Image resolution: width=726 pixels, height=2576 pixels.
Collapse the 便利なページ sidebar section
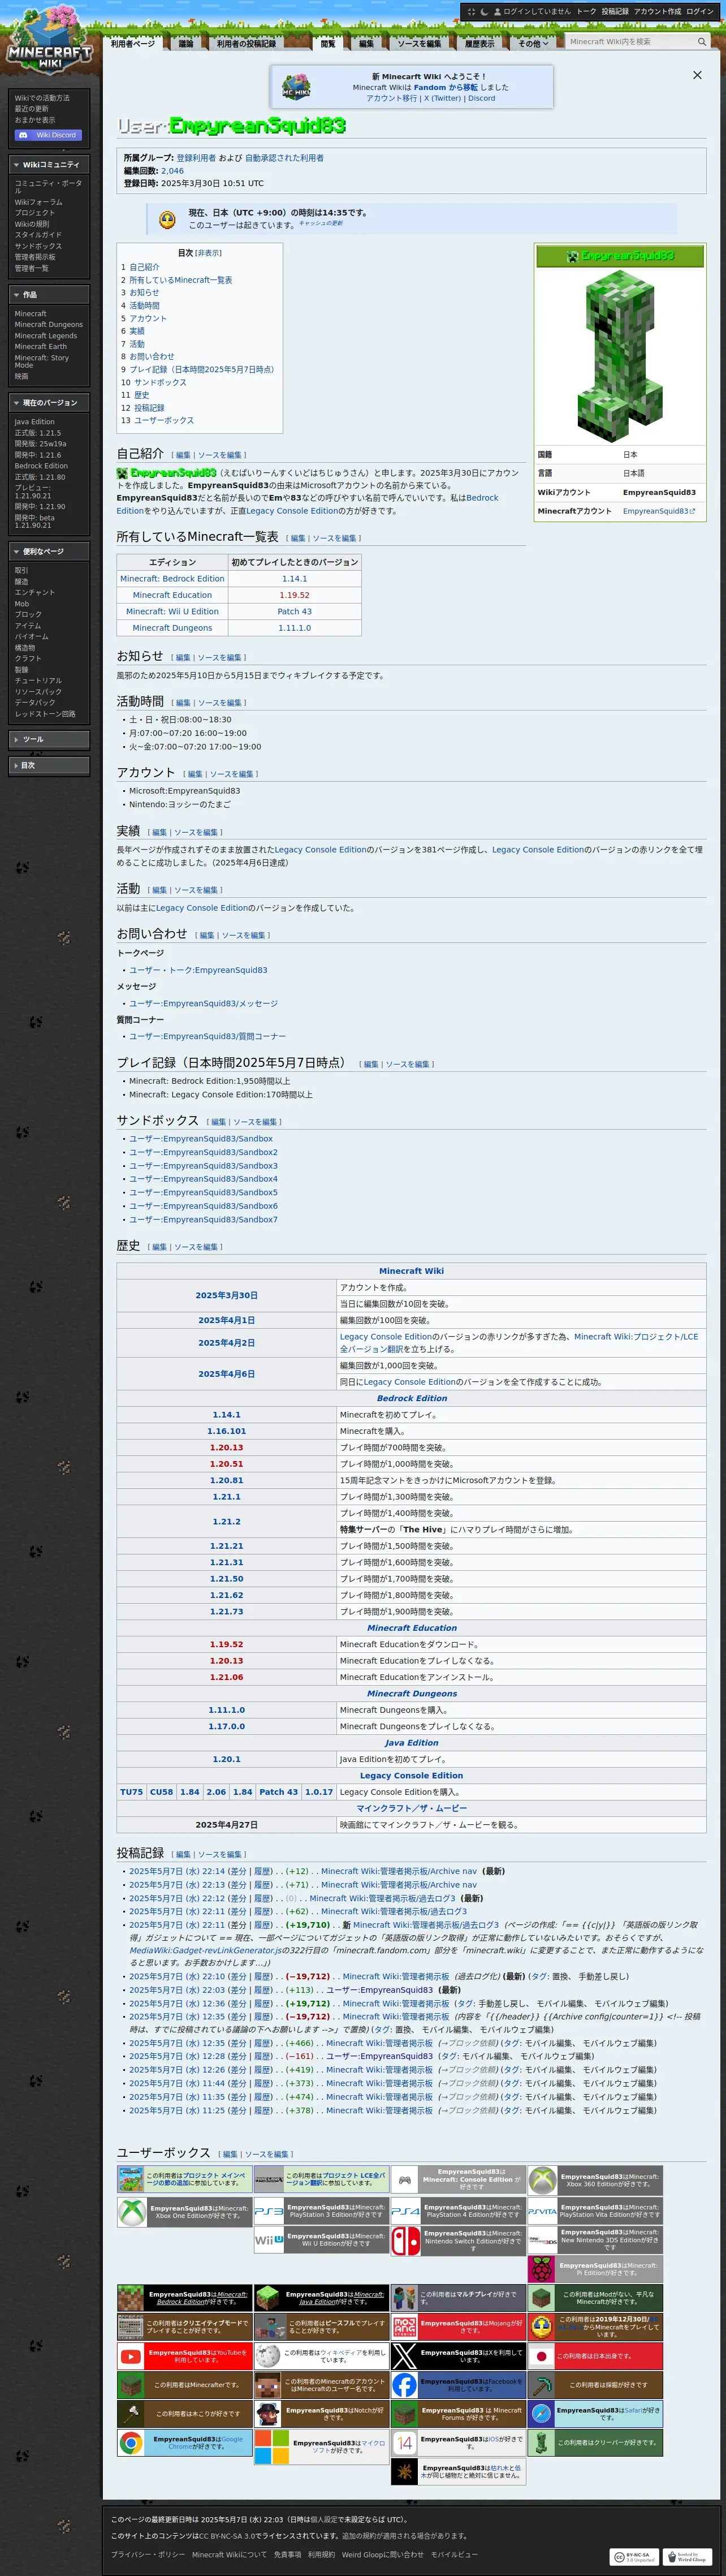pos(50,551)
